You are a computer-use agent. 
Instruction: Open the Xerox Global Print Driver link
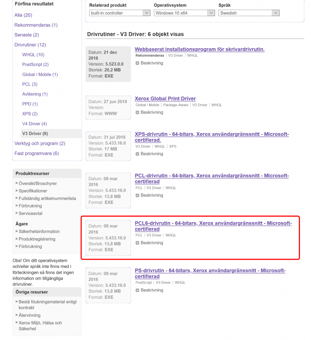pos(165,98)
